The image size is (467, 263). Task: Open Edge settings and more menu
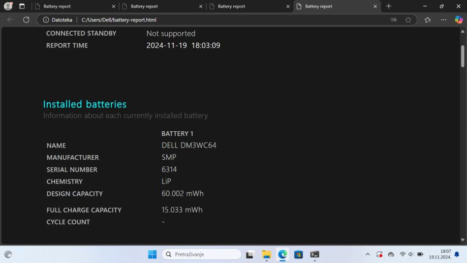444,20
